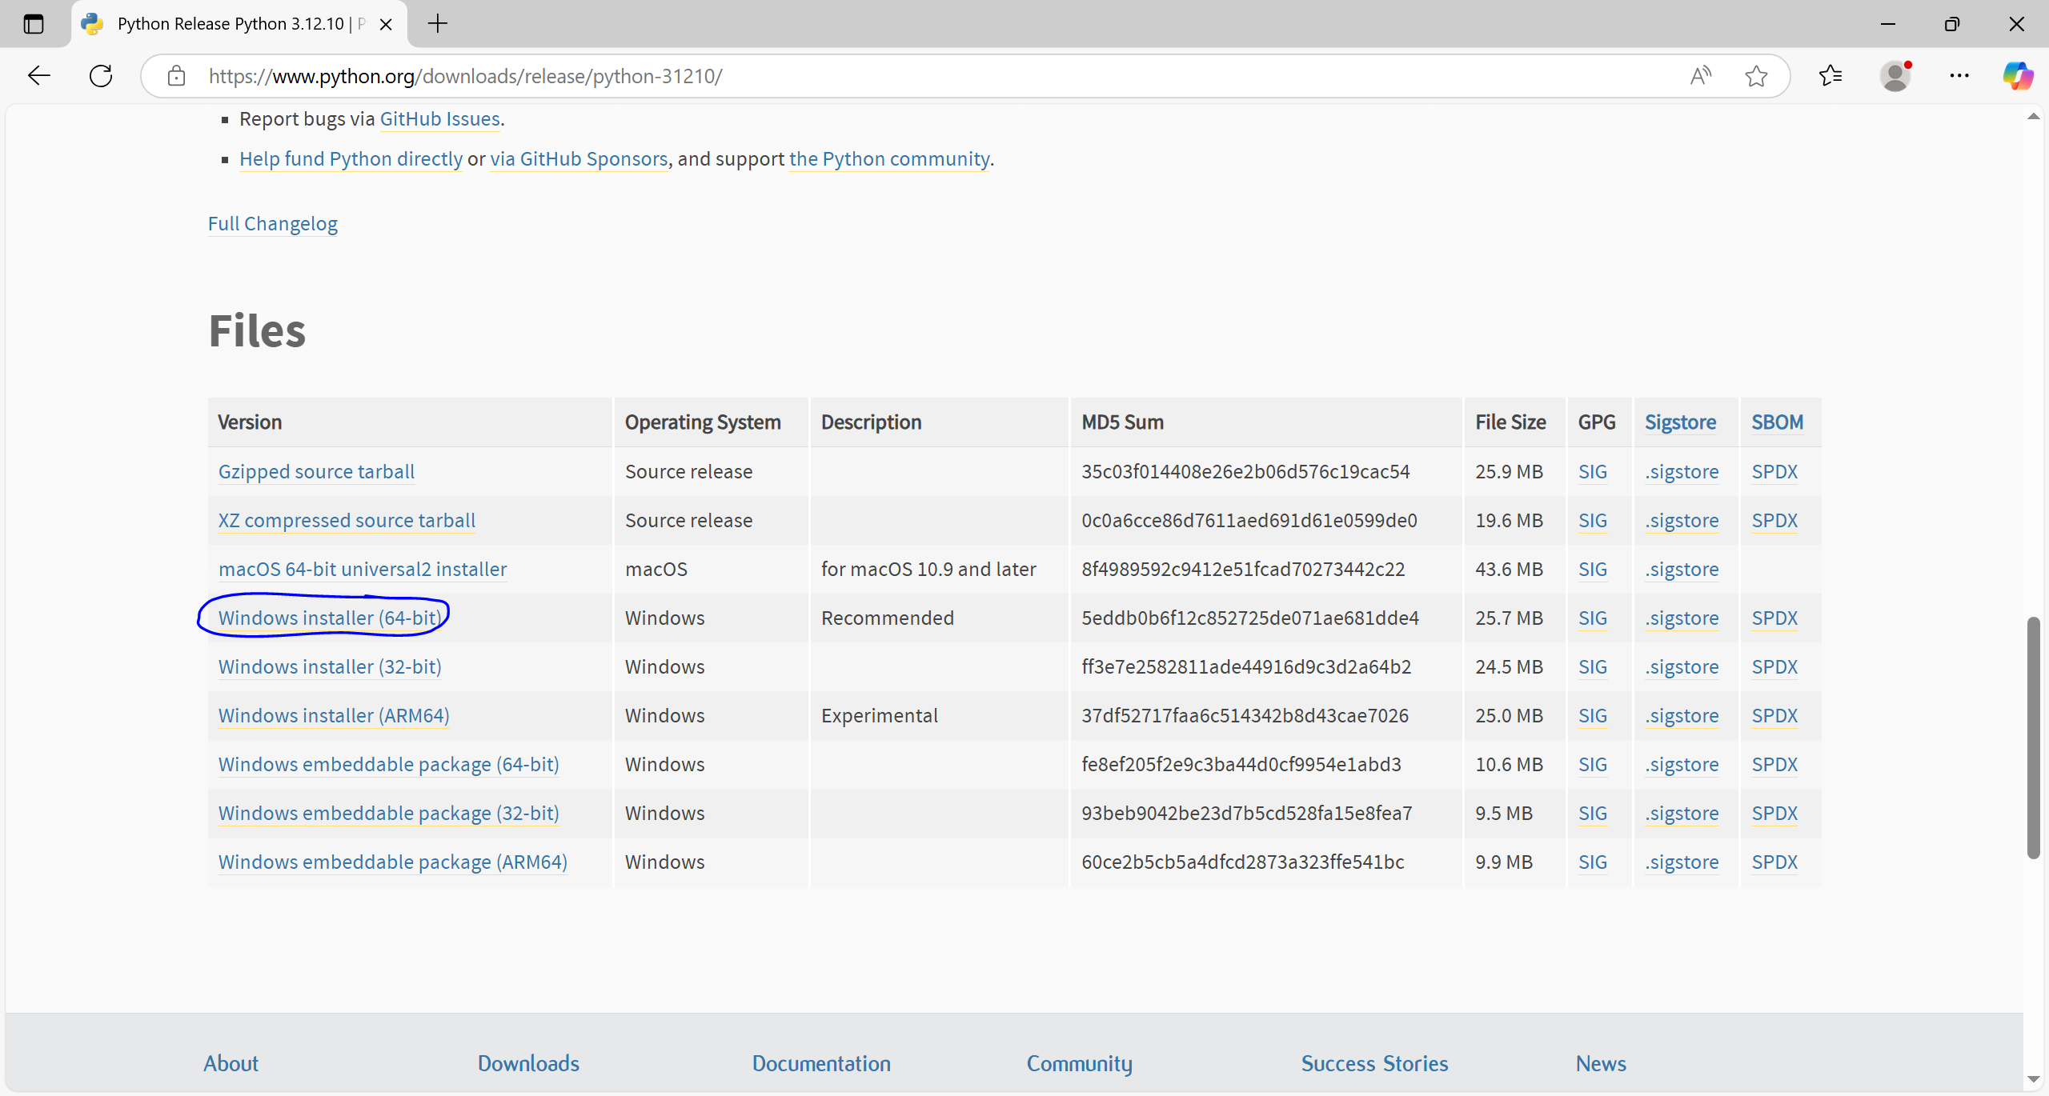Get SIG for Windows installer (64-bit)
Viewport: 2049px width, 1096px height.
[1593, 618]
